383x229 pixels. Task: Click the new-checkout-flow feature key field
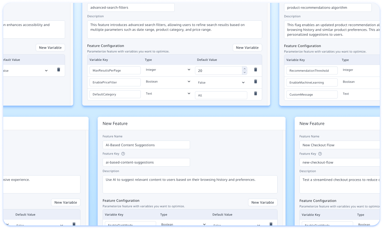click(340, 162)
